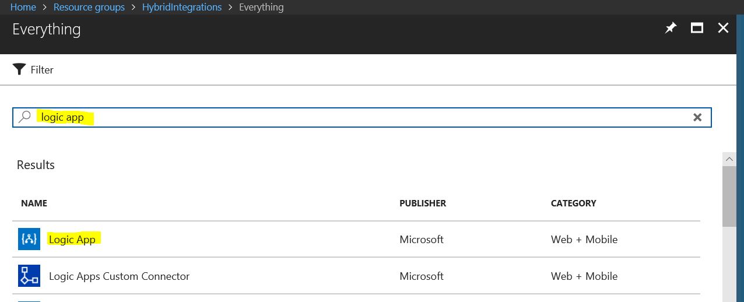The height and width of the screenshot is (302, 744).
Task: Click into the 'logic app' search field
Action: [x=362, y=117]
